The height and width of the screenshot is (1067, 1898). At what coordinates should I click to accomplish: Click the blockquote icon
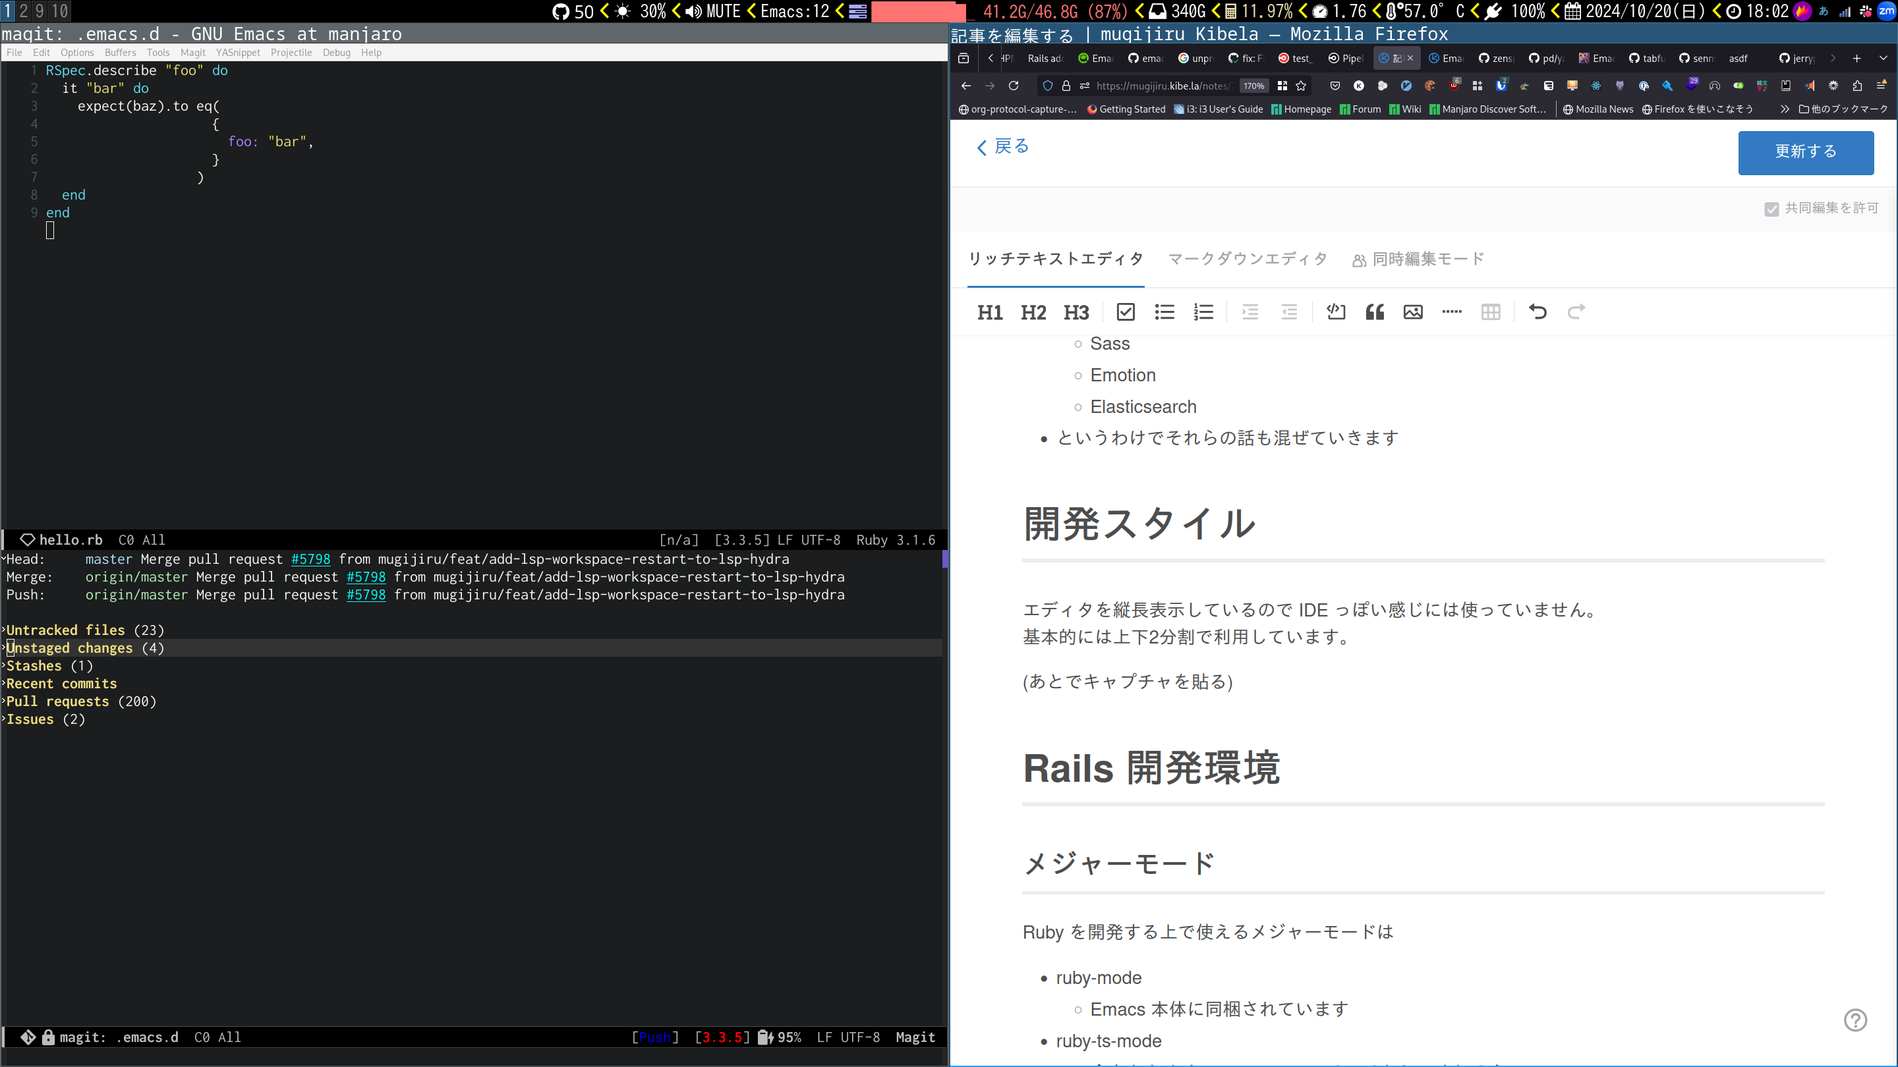[1374, 312]
